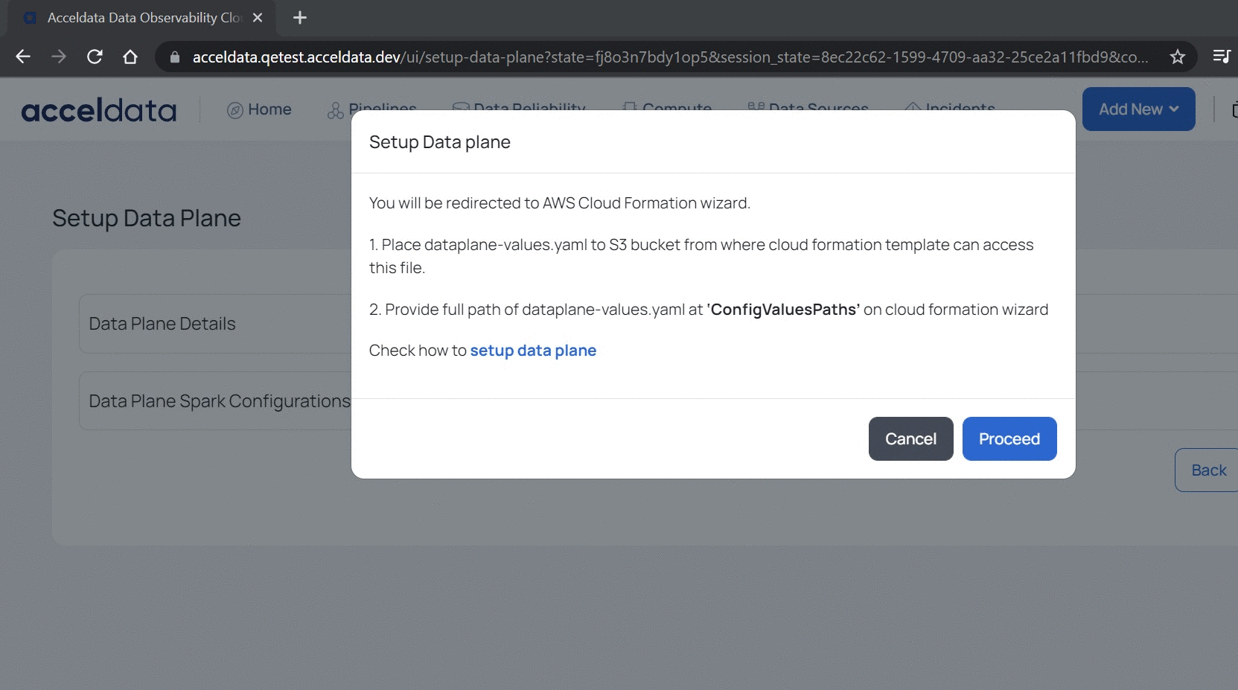View site security lock info

point(175,57)
